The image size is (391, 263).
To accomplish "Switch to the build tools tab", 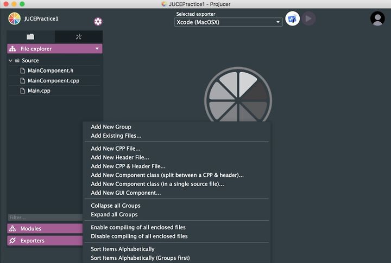I will click(79, 37).
